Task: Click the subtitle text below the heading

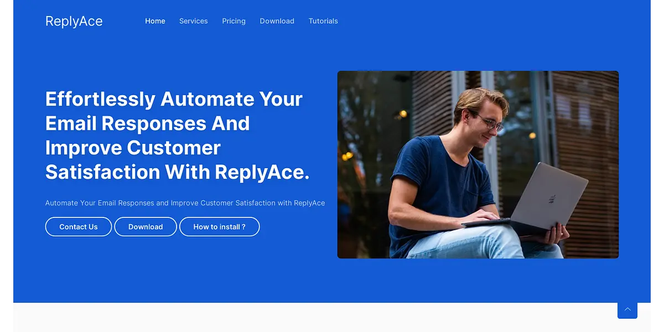Action: (x=185, y=203)
